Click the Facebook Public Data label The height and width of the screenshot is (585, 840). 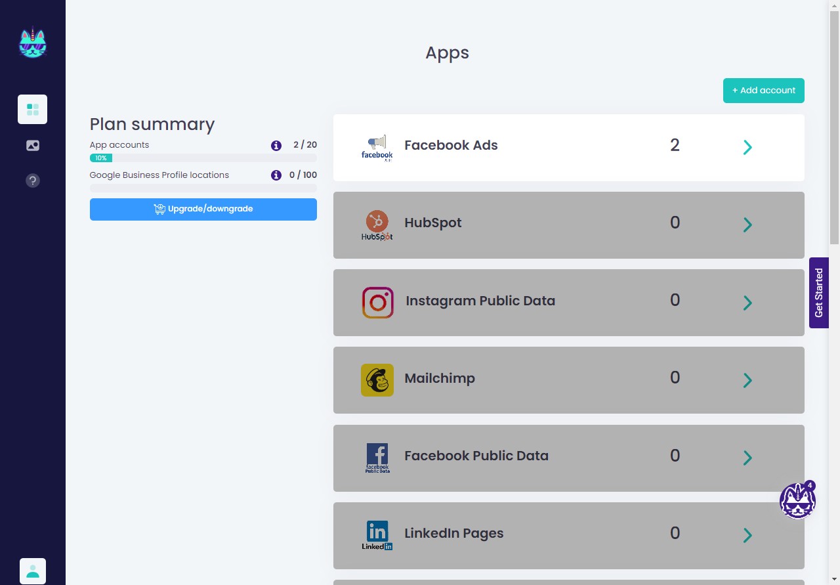(476, 456)
